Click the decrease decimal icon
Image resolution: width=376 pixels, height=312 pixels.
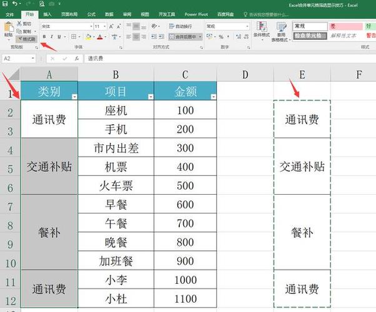pyautogui.click(x=246, y=37)
